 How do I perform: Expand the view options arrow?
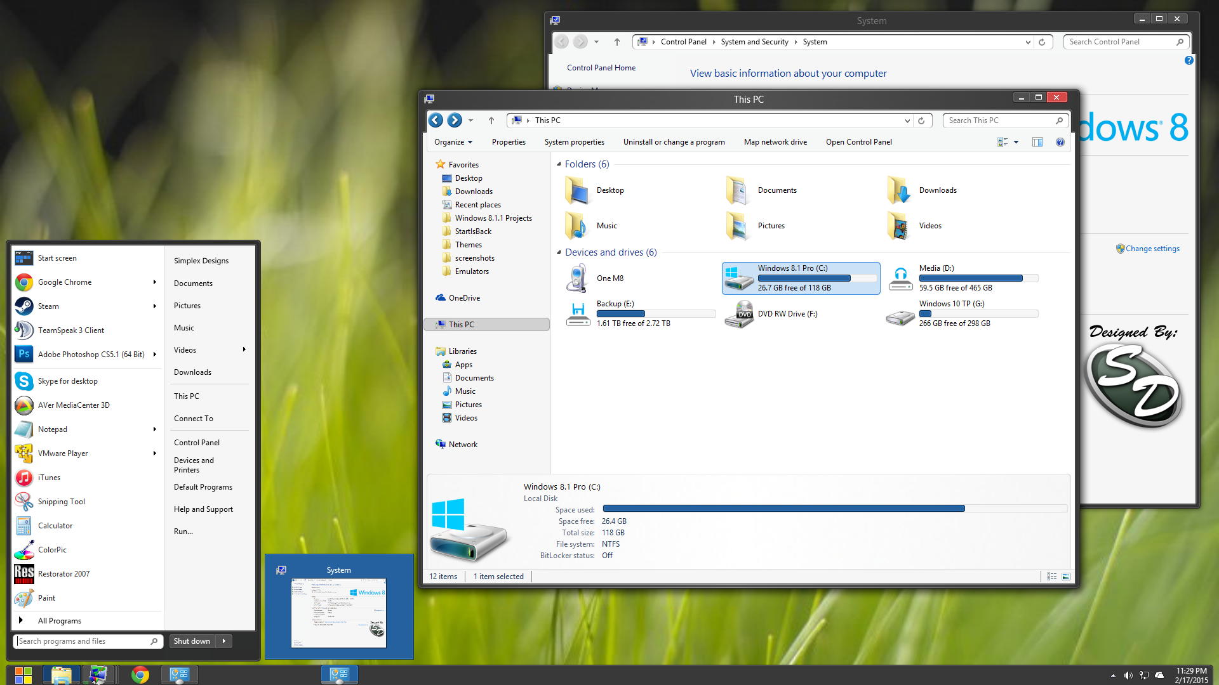pos(1016,142)
